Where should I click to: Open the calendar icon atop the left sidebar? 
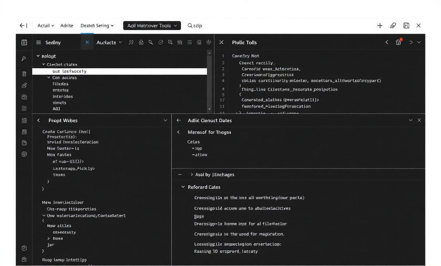click(24, 43)
